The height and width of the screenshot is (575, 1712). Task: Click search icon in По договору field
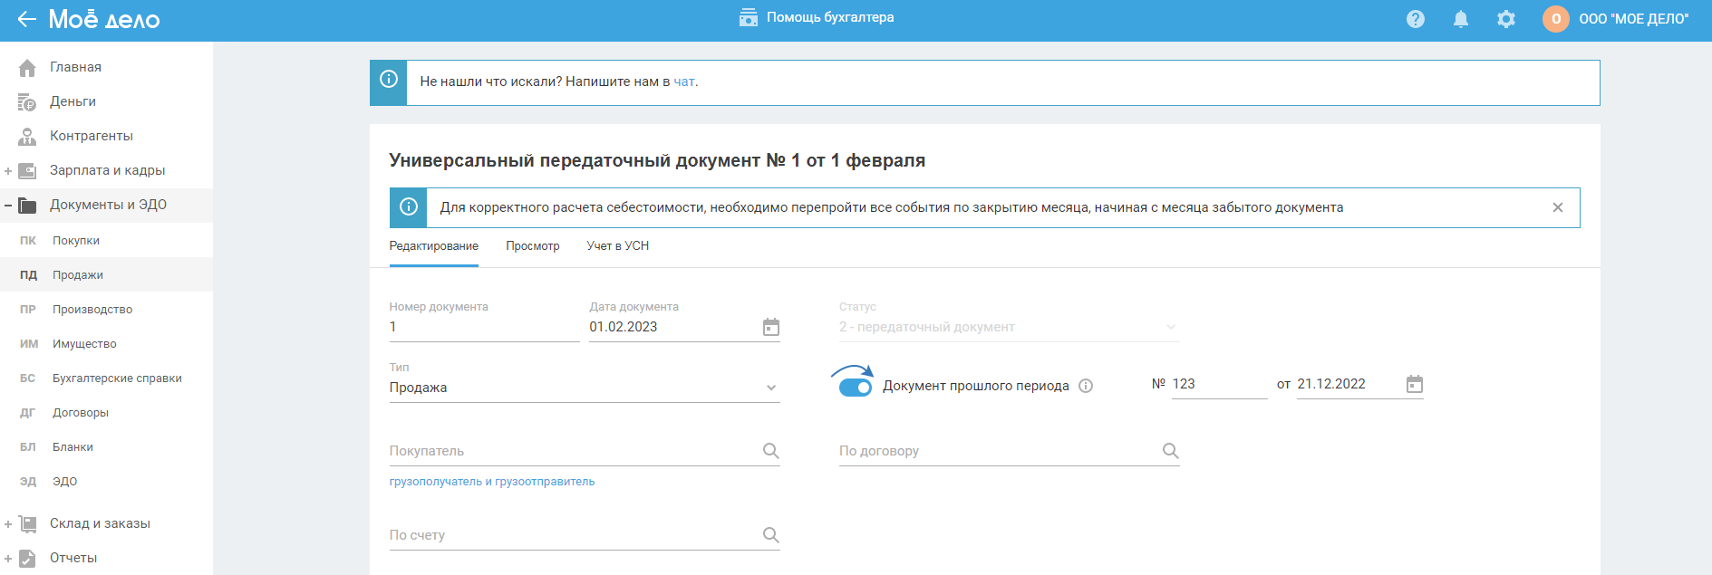pyautogui.click(x=1170, y=451)
